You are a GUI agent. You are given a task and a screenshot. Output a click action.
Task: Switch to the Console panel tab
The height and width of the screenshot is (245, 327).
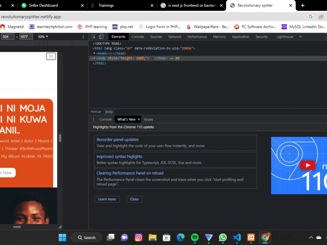[138, 37]
